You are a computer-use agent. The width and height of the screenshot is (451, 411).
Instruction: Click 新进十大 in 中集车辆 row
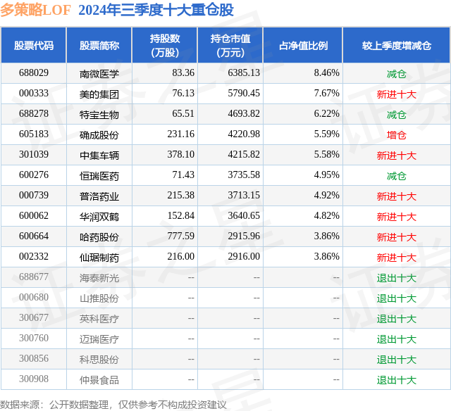397,156
